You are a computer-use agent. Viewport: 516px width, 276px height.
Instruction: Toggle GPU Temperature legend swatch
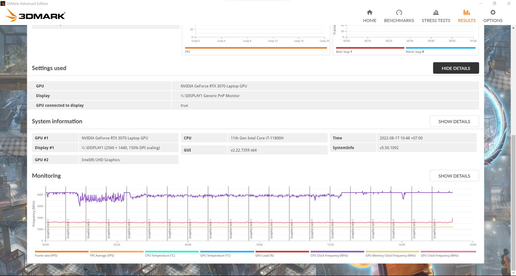coord(227,251)
